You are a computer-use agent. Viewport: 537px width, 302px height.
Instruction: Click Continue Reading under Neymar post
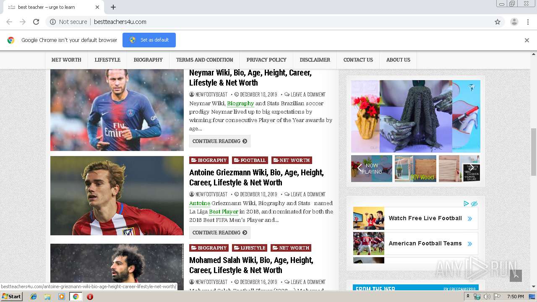[219, 141]
